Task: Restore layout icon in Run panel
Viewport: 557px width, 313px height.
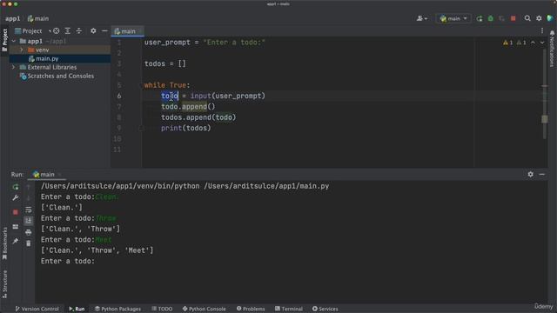Action: [16, 226]
